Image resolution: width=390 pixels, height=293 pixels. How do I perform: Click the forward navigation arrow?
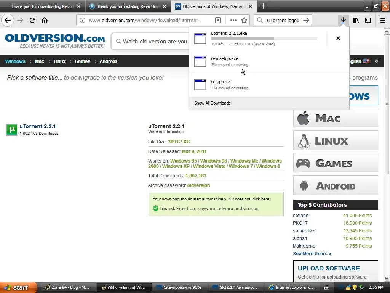20,20
